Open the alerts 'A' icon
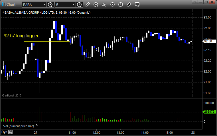217x136 pixels. click(x=112, y=5)
